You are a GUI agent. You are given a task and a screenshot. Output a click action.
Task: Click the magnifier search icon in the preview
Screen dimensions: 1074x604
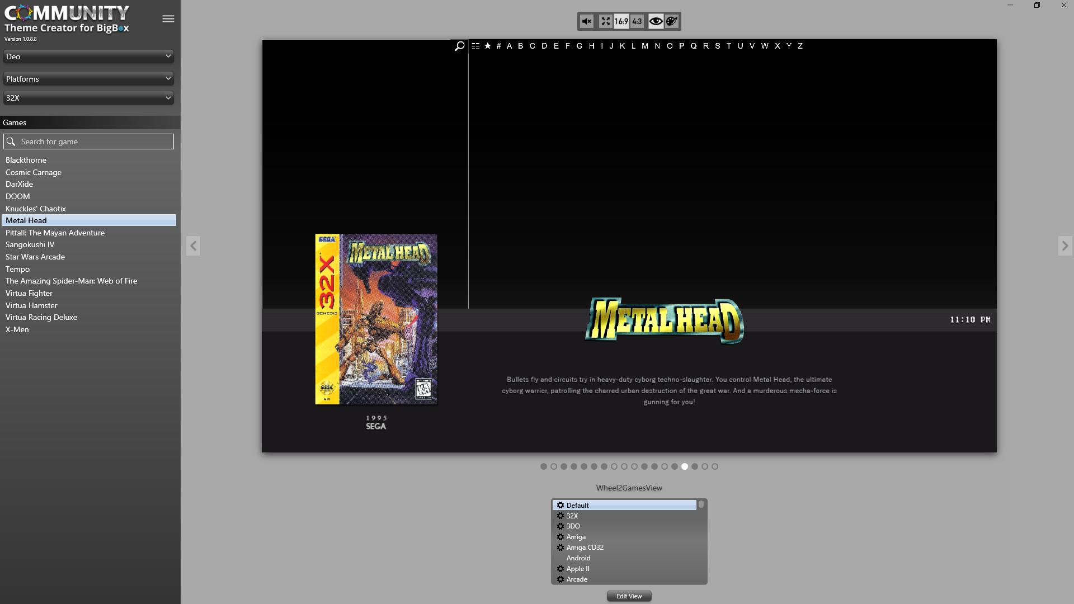459,46
